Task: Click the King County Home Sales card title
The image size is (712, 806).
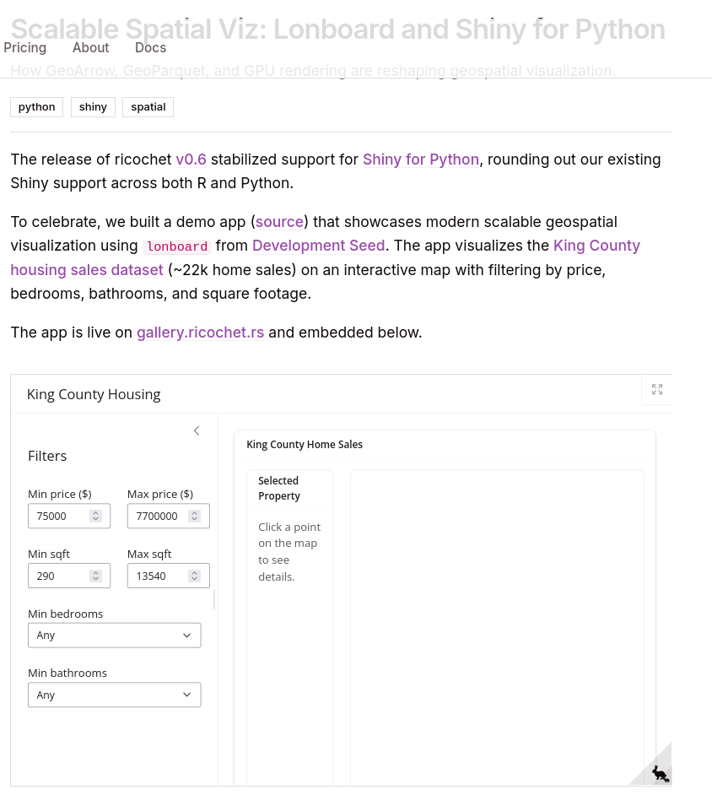Action: pyautogui.click(x=305, y=445)
